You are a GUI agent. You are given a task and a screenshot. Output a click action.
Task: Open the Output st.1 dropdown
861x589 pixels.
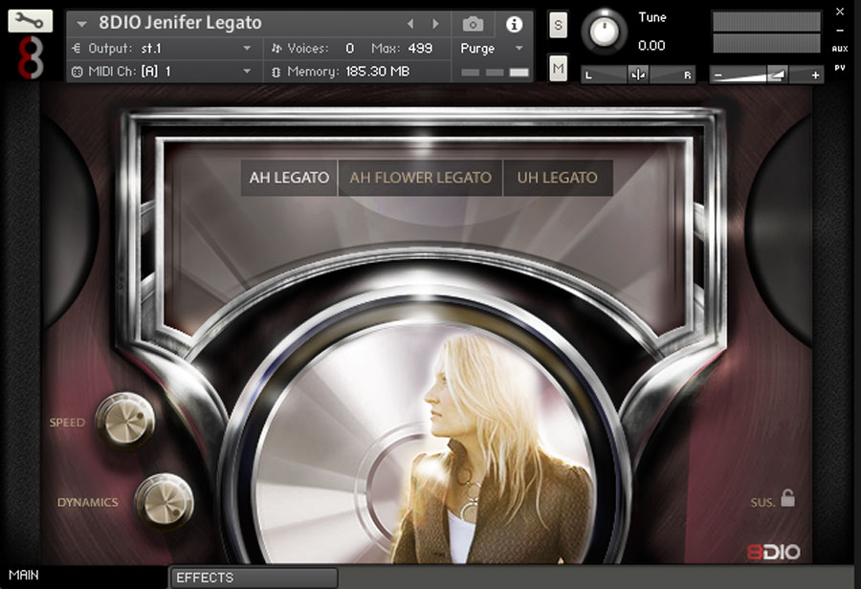tap(247, 49)
